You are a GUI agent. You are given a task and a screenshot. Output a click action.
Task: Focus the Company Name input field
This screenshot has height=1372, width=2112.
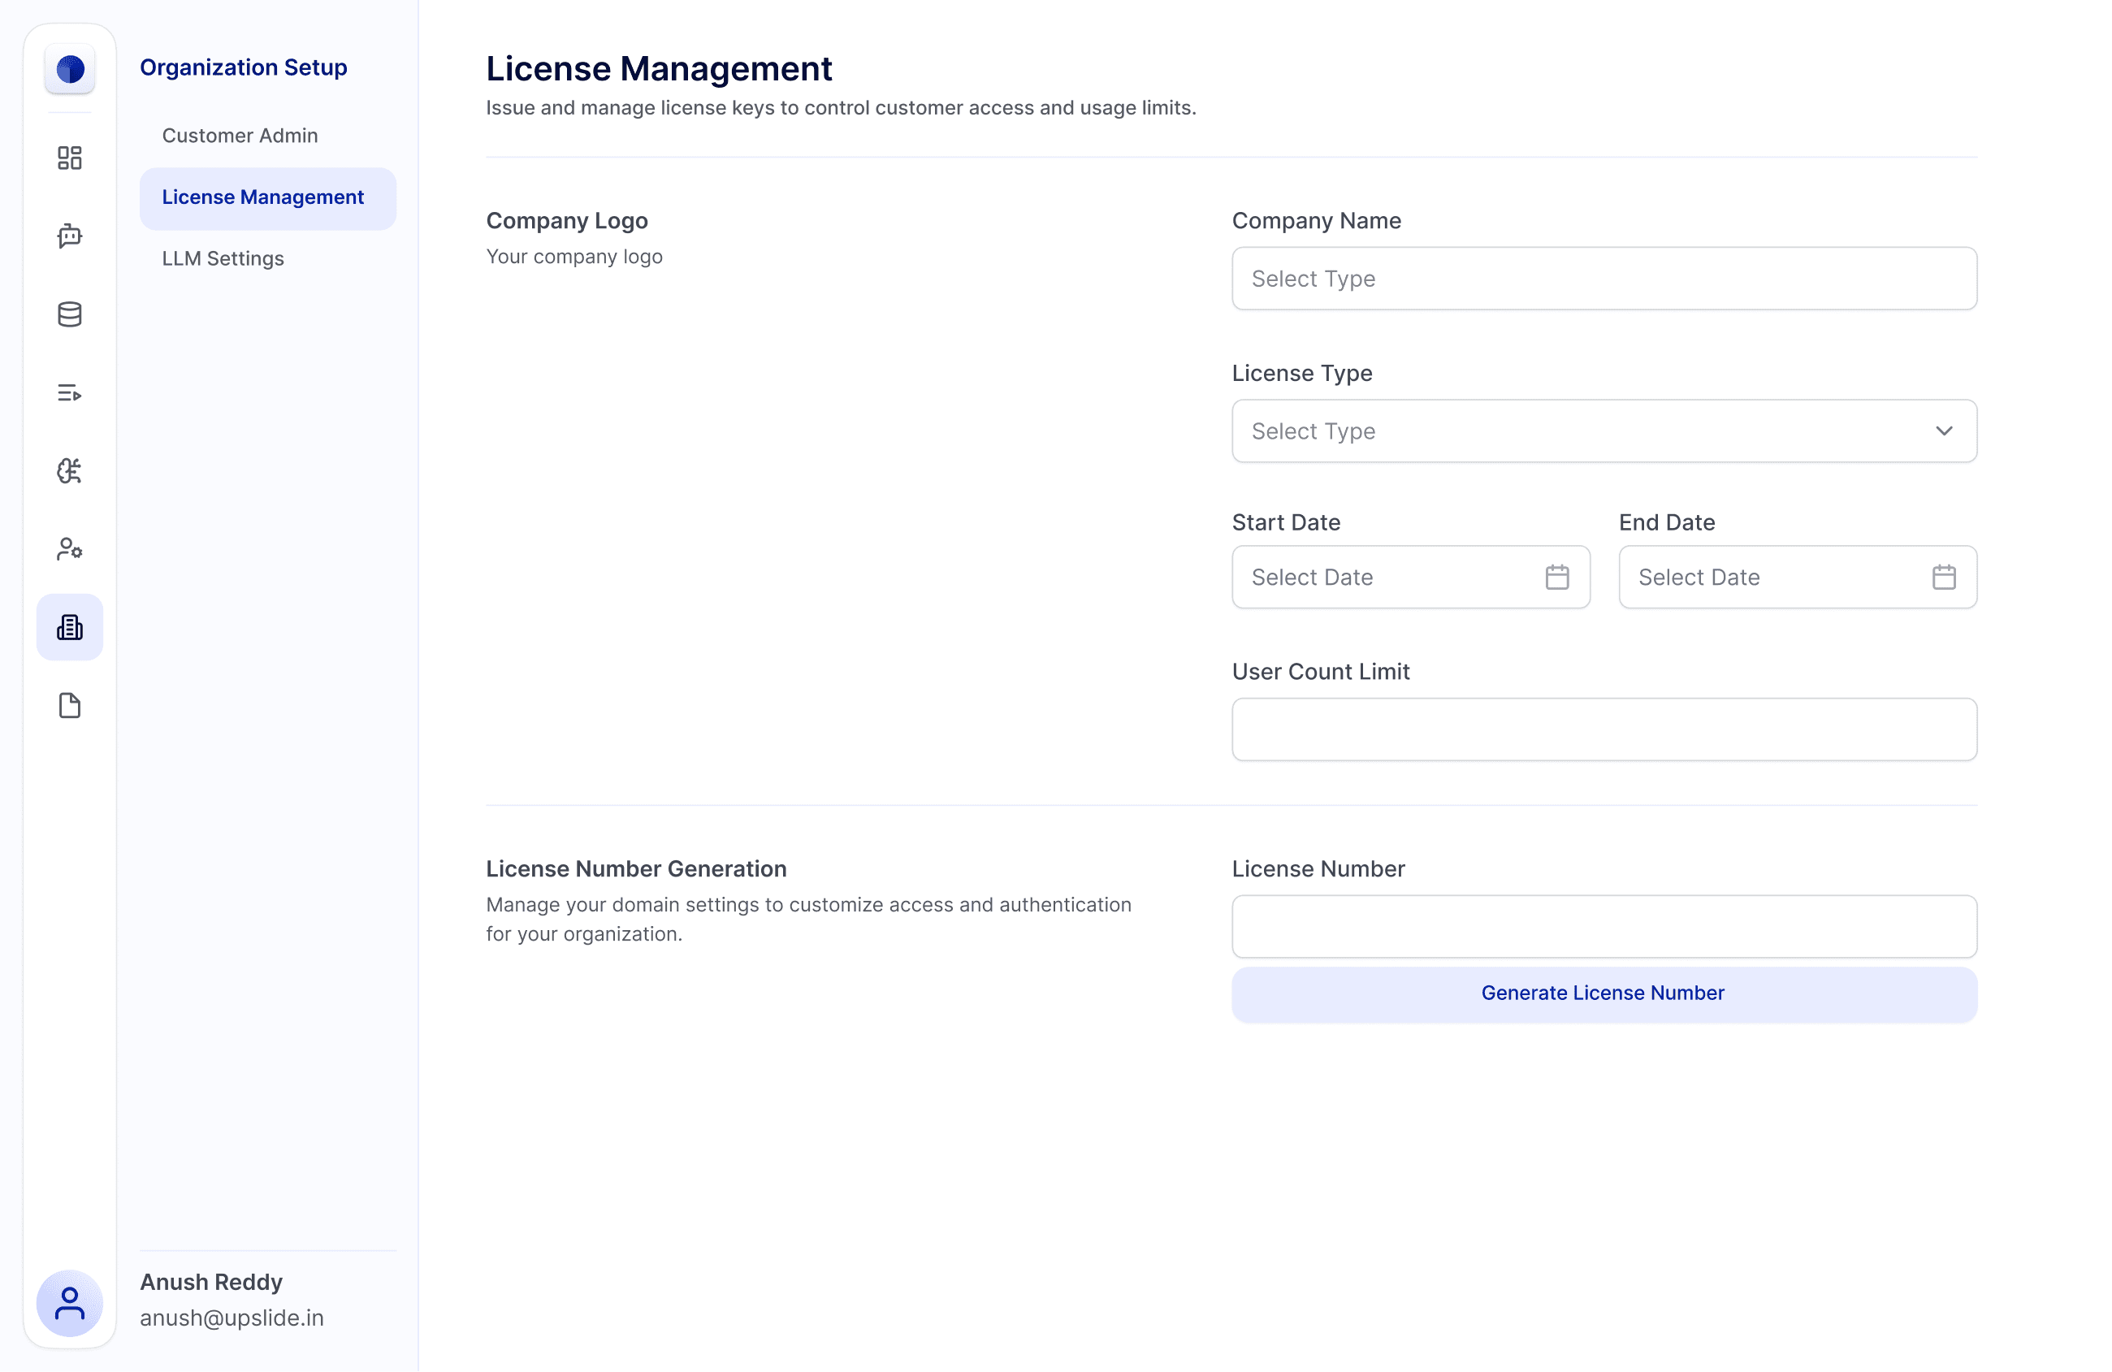pyautogui.click(x=1603, y=279)
